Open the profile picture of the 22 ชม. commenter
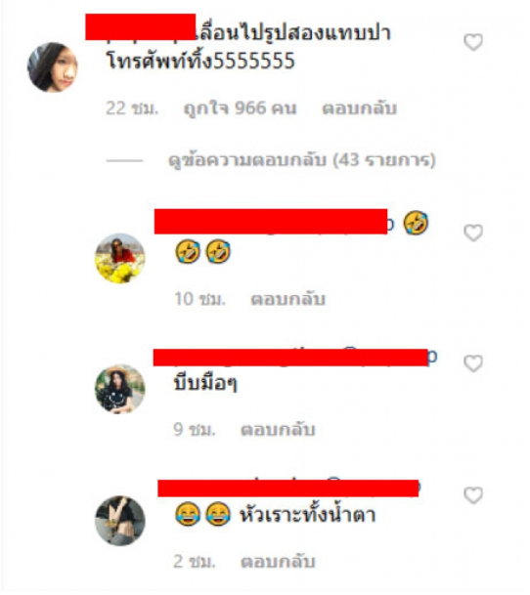Image resolution: width=530 pixels, height=595 pixels. pos(53,67)
